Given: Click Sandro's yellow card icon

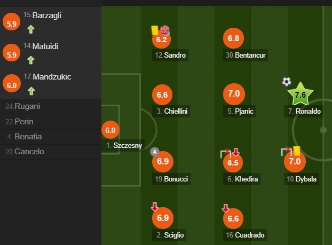Looking at the screenshot, I should (x=154, y=30).
